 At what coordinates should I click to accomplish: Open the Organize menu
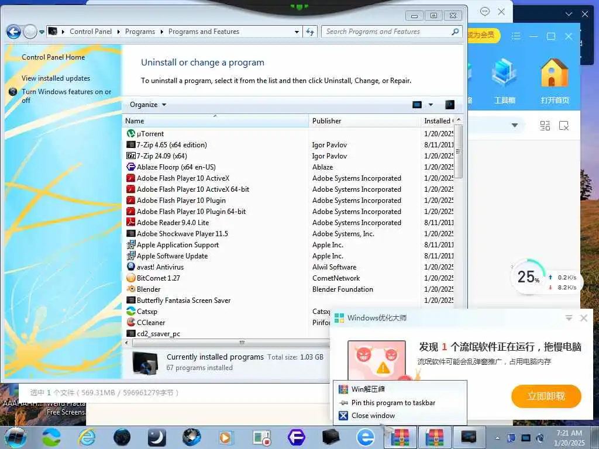click(147, 105)
